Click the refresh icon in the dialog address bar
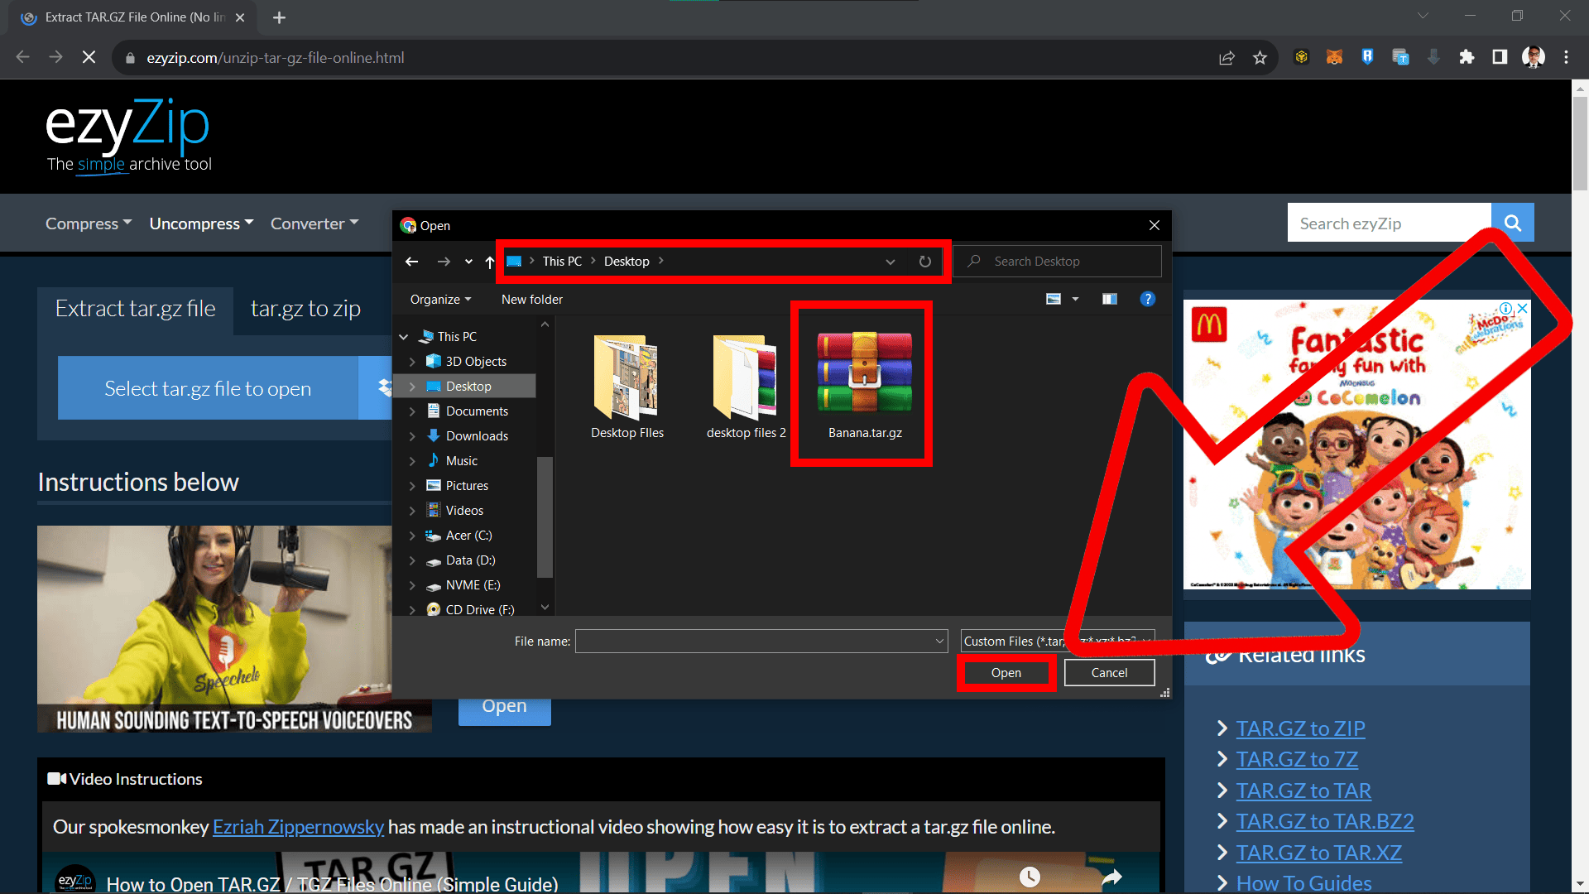Screen dimensions: 1589x894 tap(924, 261)
